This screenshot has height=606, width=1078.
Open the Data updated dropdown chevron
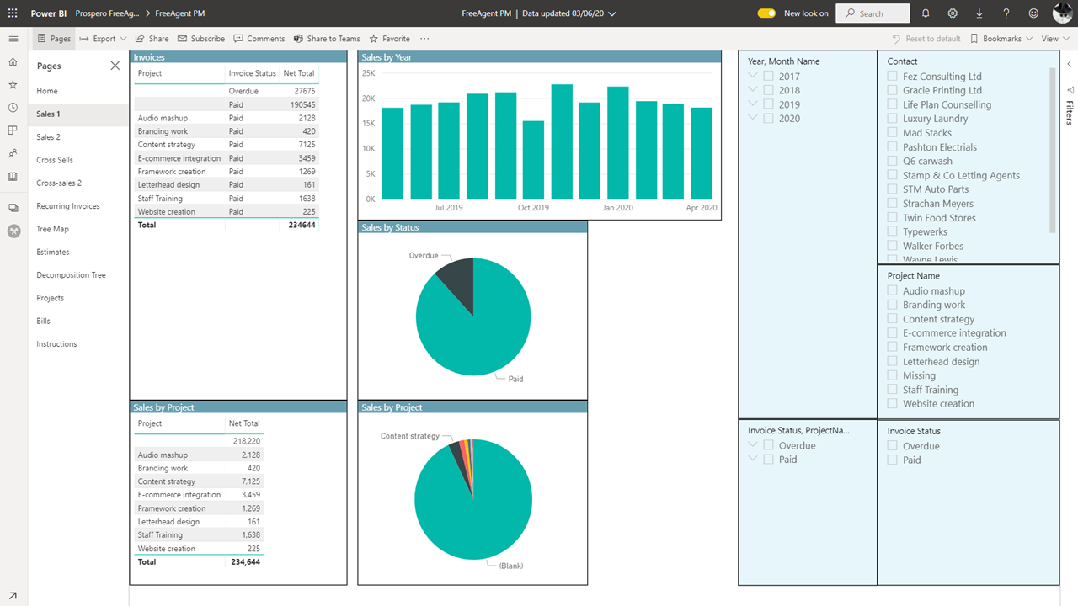(612, 14)
